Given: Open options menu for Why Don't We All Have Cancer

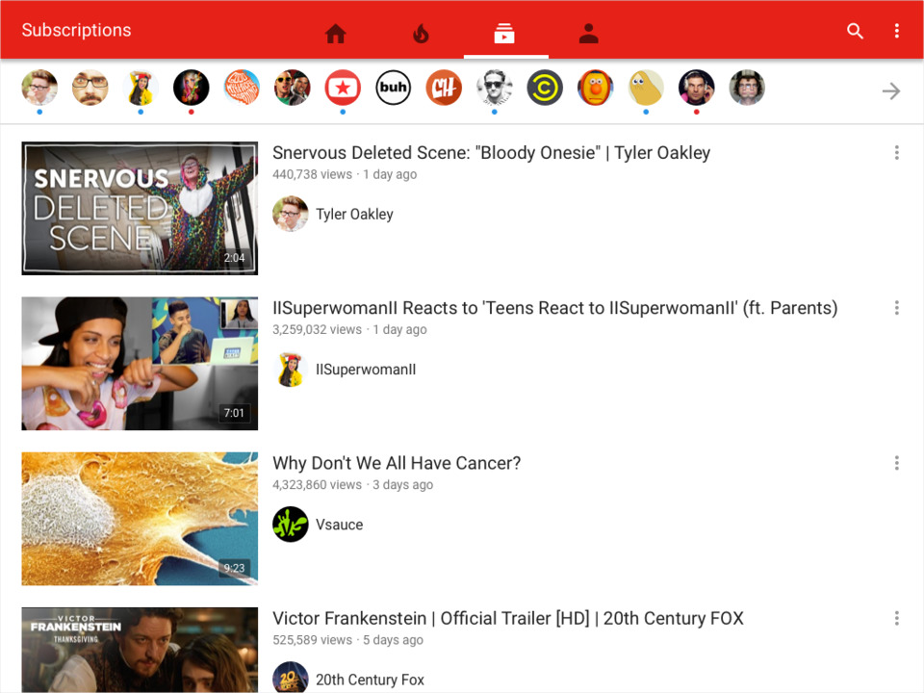Looking at the screenshot, I should point(896,463).
